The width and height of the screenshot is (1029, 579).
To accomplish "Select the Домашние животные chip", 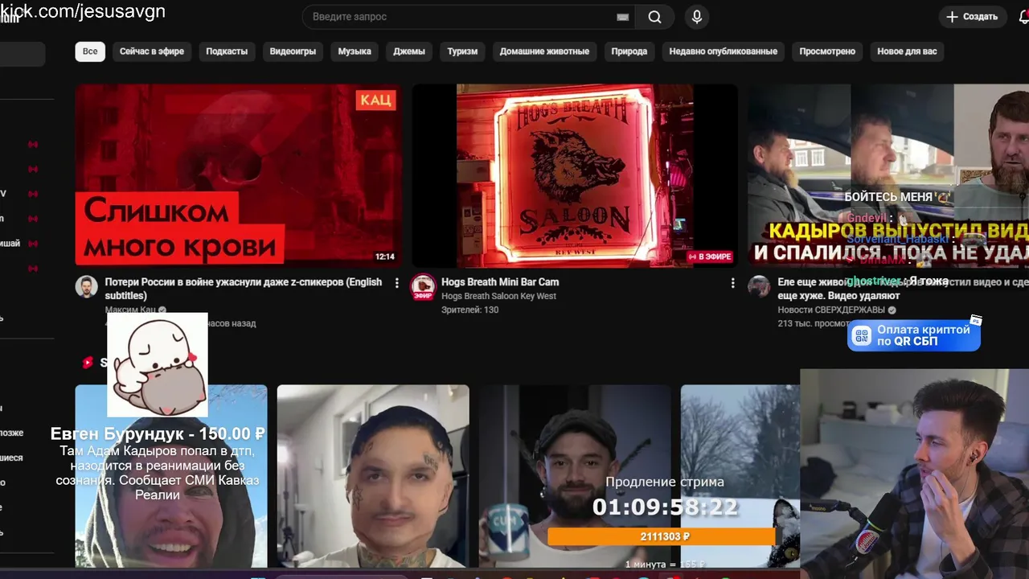I will (x=544, y=51).
